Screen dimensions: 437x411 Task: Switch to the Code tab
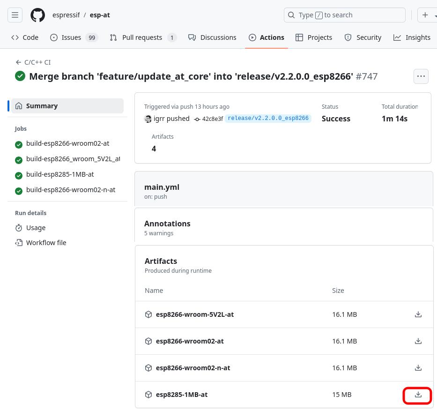pos(25,37)
